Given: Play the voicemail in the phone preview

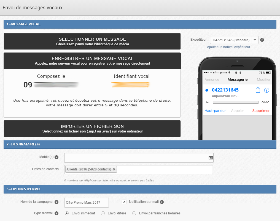Looking at the screenshot, I should tap(207, 103).
